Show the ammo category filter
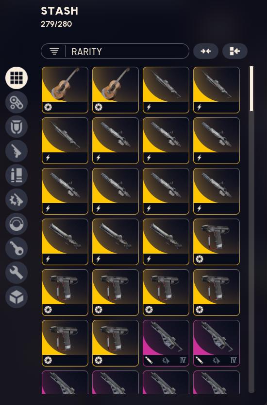Image resolution: width=267 pixels, height=405 pixels. [x=17, y=175]
